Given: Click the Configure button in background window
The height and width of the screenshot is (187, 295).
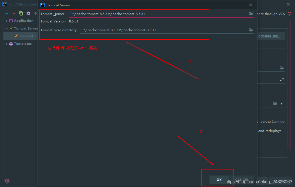Looking at the screenshot, I should [x=271, y=36].
